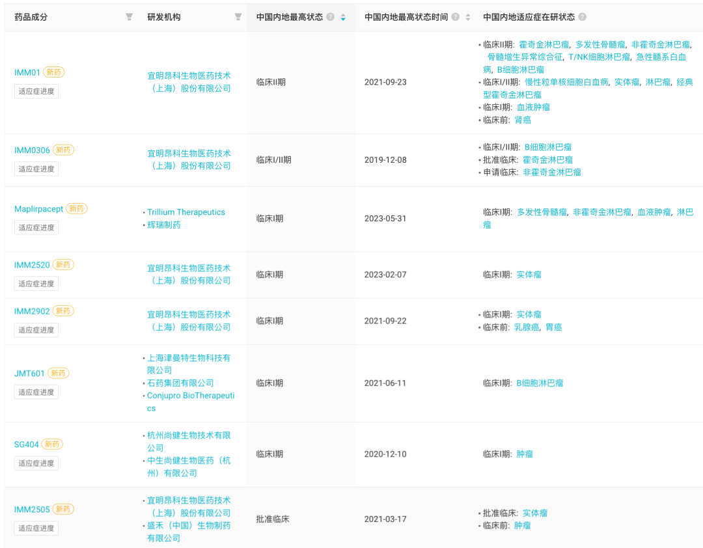Open 宜明昂科 organization link in IMM2902 row
703x548 pixels.
click(189, 321)
